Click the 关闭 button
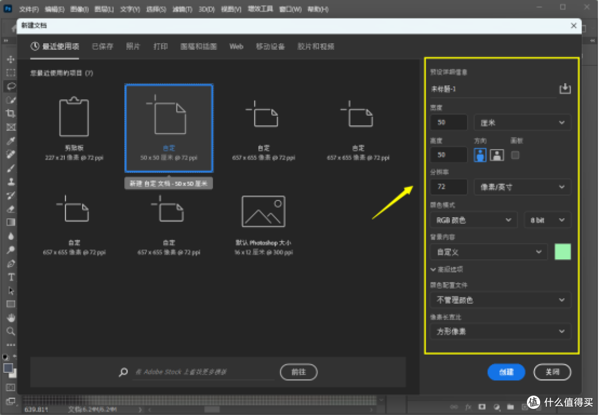 click(552, 372)
